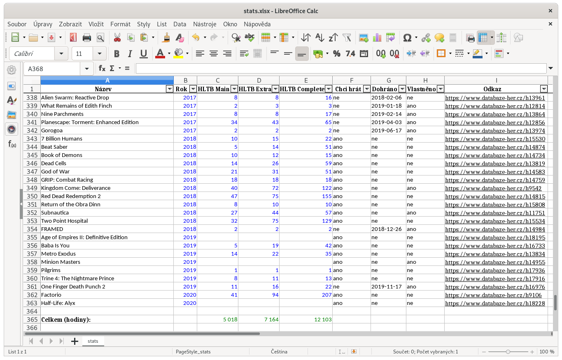Toggle Freeze Rows and Columns button
Image resolution: width=562 pixels, height=360 pixels.
[x=483, y=38]
